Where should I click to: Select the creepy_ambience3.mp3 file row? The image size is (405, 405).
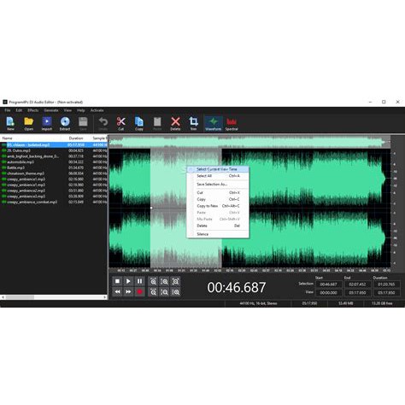[54, 197]
